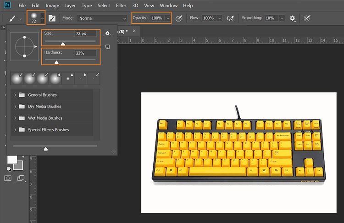Open the blending Mode dropdown set to Normal

pyautogui.click(x=101, y=18)
